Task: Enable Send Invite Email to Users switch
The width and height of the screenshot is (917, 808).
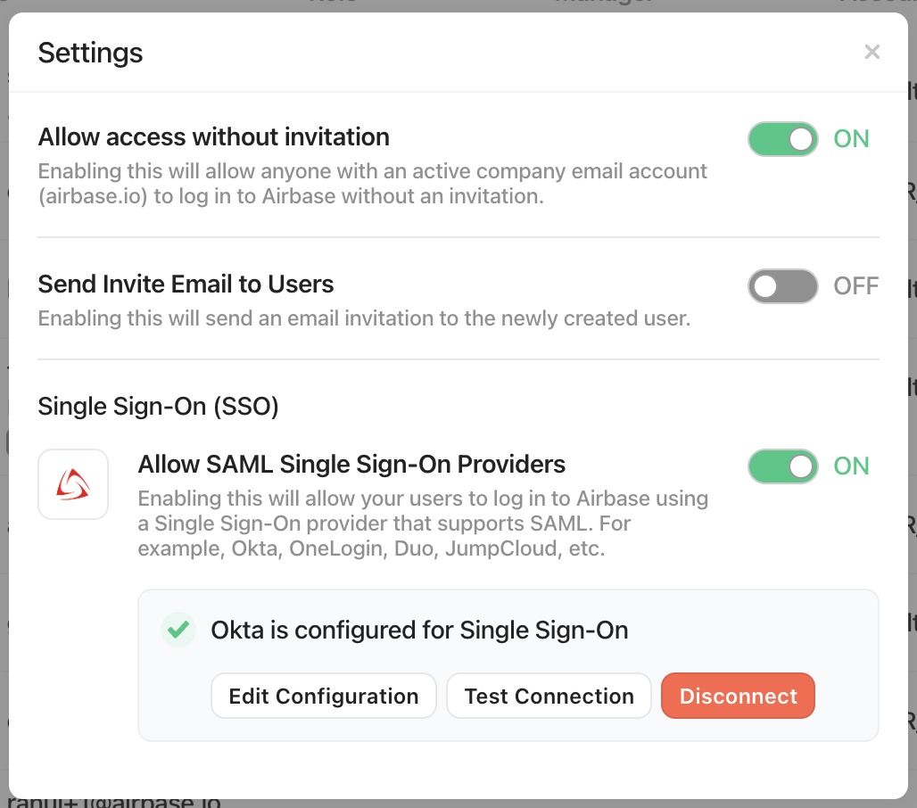Action: point(782,286)
